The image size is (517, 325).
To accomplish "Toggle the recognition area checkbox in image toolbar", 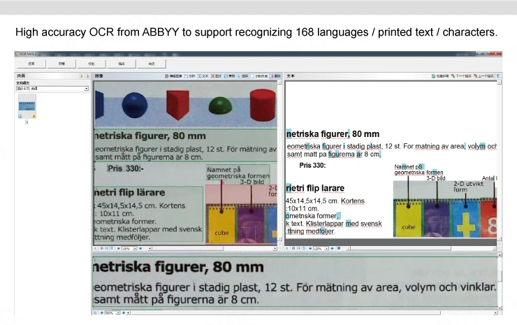I will tap(252, 76).
